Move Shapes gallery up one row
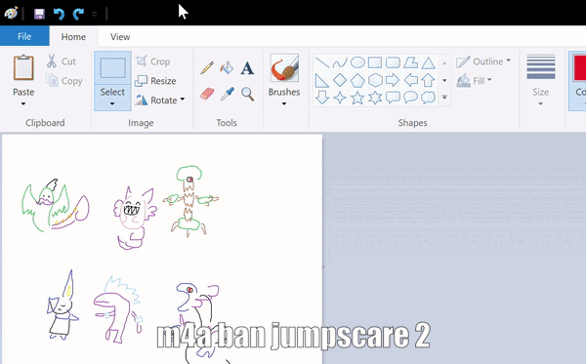586x364 pixels. 444,63
